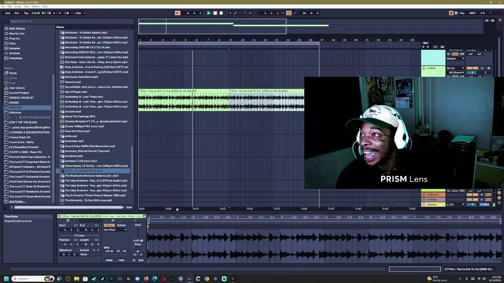Open the Help menu

(x=45, y=6)
